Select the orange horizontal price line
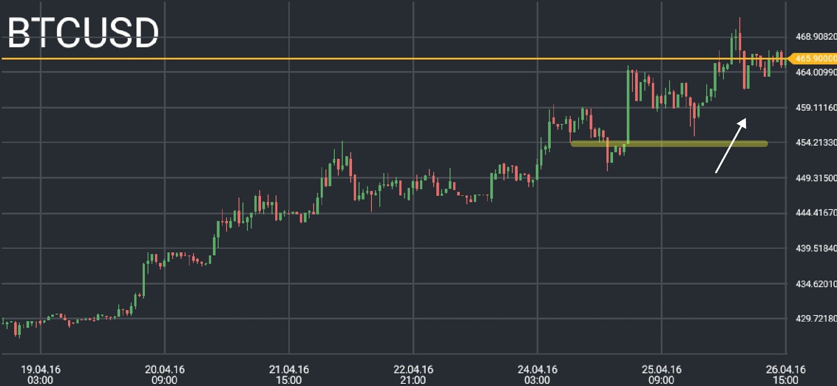837x386 pixels. [x=394, y=59]
